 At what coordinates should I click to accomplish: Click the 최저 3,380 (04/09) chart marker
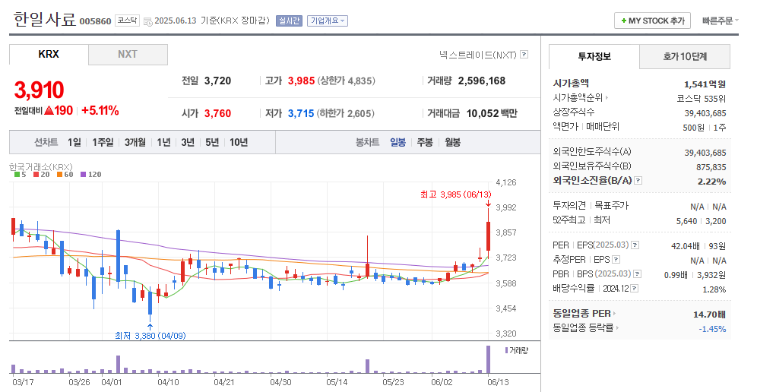click(x=150, y=336)
